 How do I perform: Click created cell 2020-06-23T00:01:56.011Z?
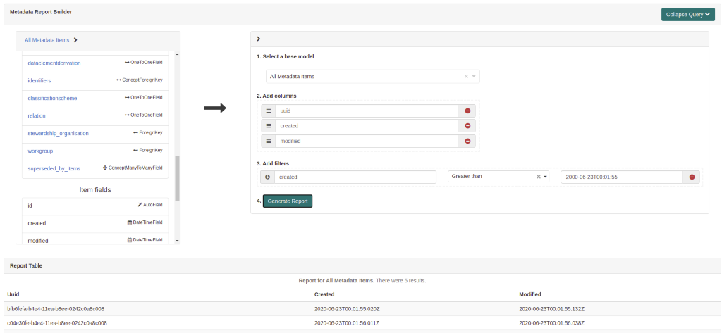click(347, 323)
